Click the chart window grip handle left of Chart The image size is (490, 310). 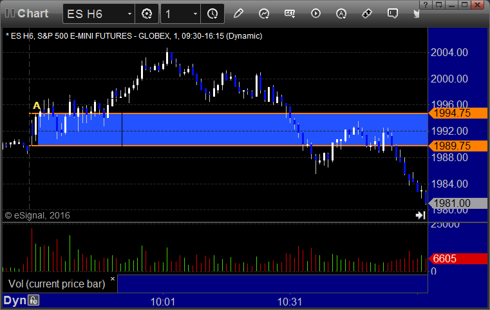pyautogui.click(x=10, y=13)
